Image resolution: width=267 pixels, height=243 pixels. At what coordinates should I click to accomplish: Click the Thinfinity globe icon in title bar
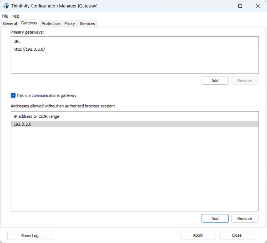point(6,6)
